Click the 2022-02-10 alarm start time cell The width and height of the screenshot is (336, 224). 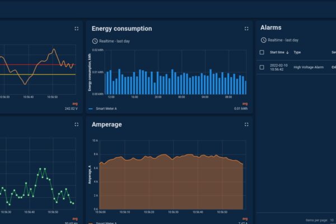(x=278, y=67)
